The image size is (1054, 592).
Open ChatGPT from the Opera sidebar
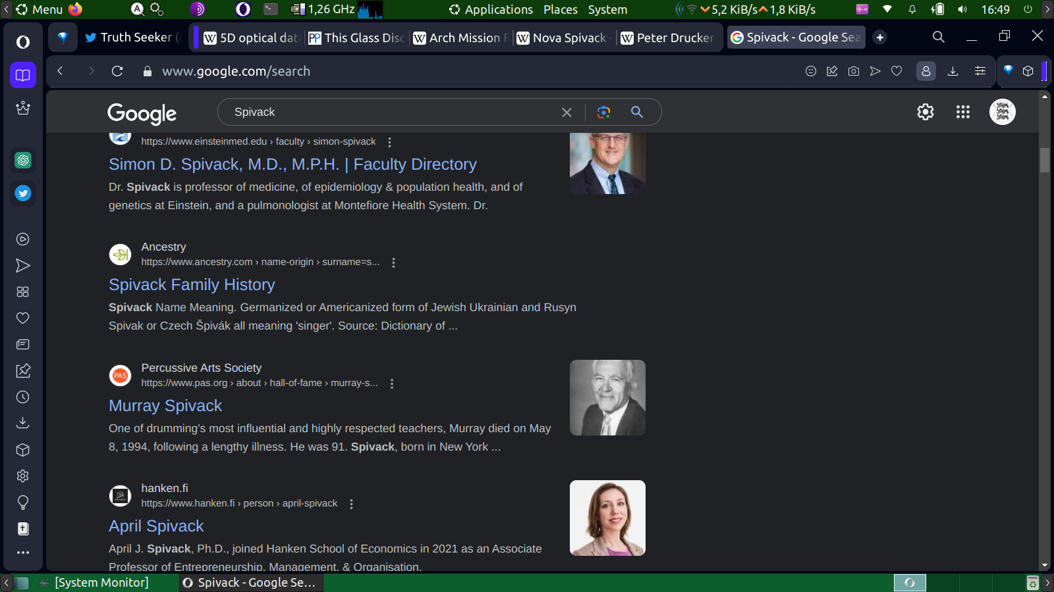pyautogui.click(x=23, y=160)
